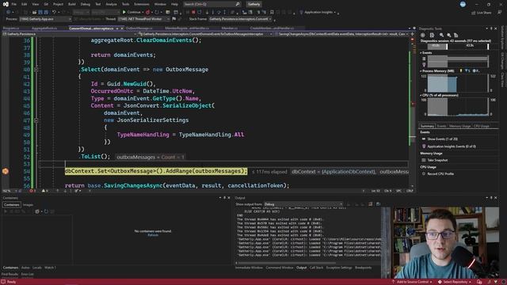
Task: Click the Take Snapshot camera icon
Action: click(424, 160)
